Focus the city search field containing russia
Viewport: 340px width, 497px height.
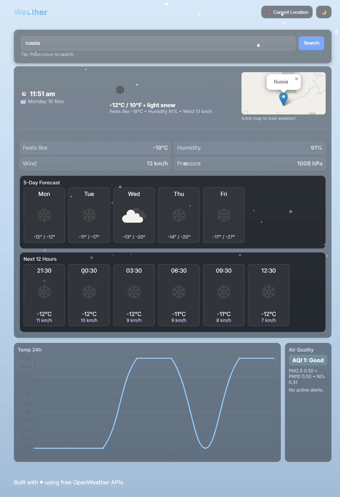point(158,43)
